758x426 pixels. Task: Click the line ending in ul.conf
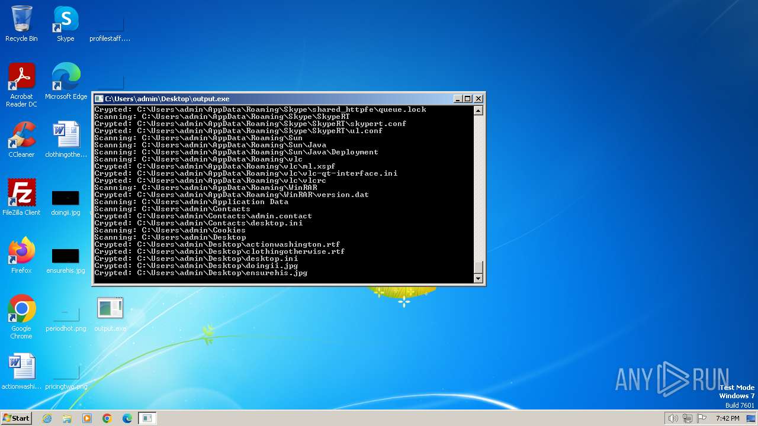tap(239, 131)
